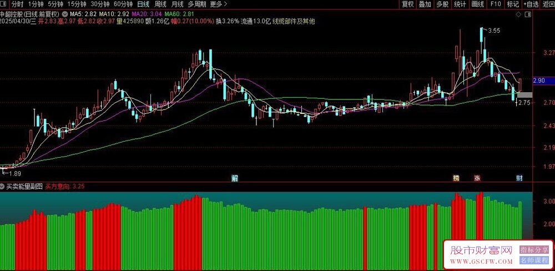Open the 涨 event marker on timeline

click(477, 178)
